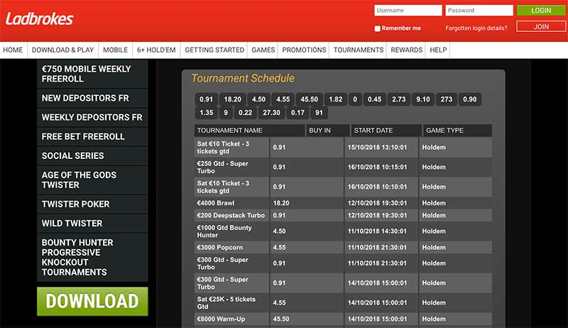Open Bounty Hunter Progressive Knockout Tournaments link
Viewport: 568px width, 328px height.
click(92, 258)
